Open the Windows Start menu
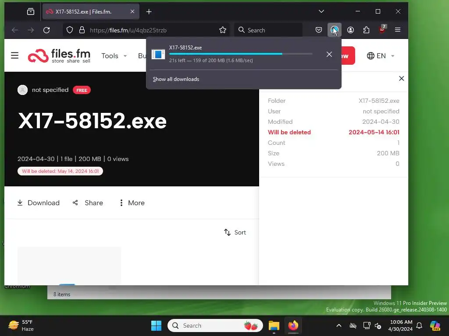This screenshot has height=336, width=449. pyautogui.click(x=157, y=325)
